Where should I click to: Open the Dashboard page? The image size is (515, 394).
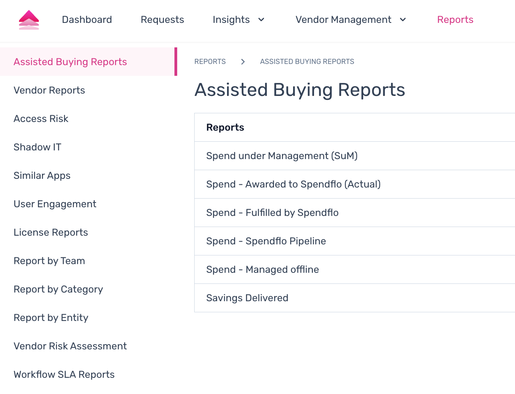click(87, 20)
